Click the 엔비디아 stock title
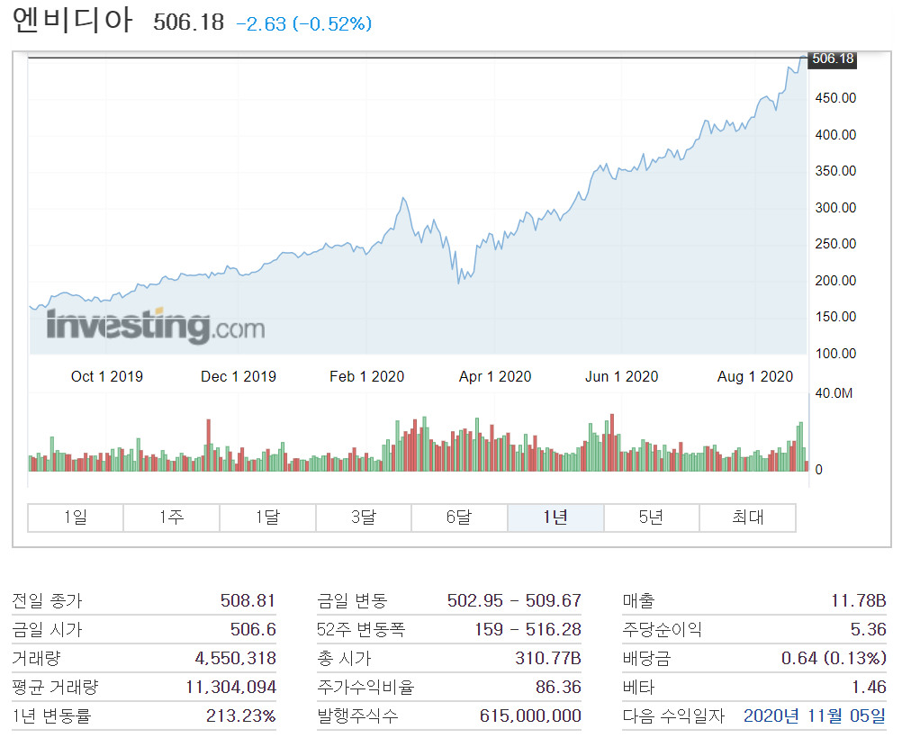Viewport: 902px width, 738px height. pyautogui.click(x=73, y=21)
